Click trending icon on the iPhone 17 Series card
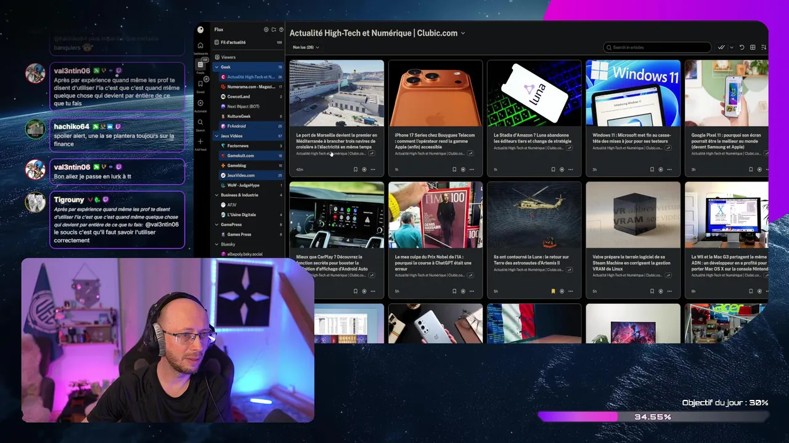 point(470,154)
